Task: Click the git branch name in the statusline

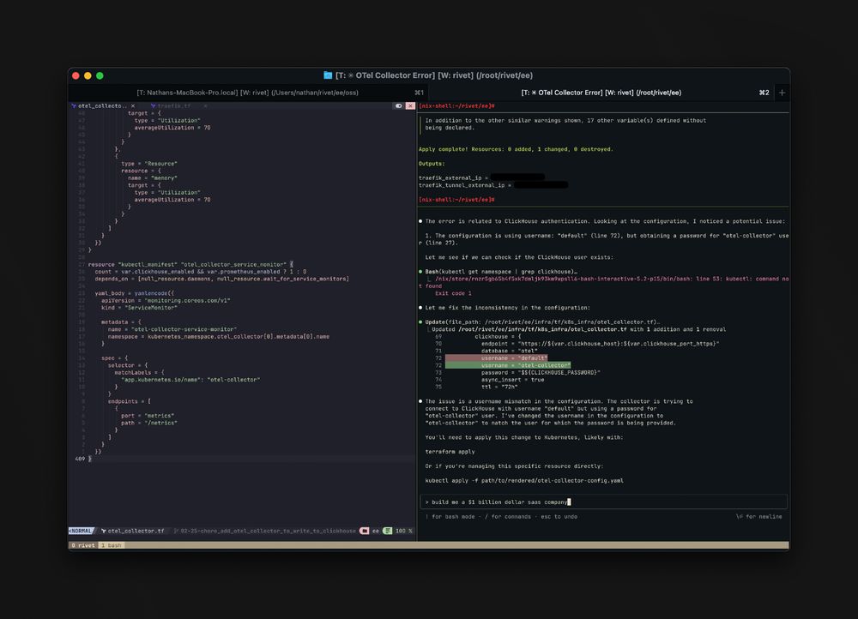Action: (268, 531)
